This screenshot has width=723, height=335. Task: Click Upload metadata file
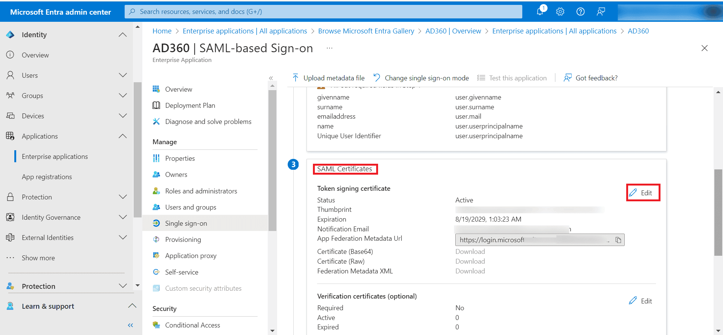tap(328, 78)
